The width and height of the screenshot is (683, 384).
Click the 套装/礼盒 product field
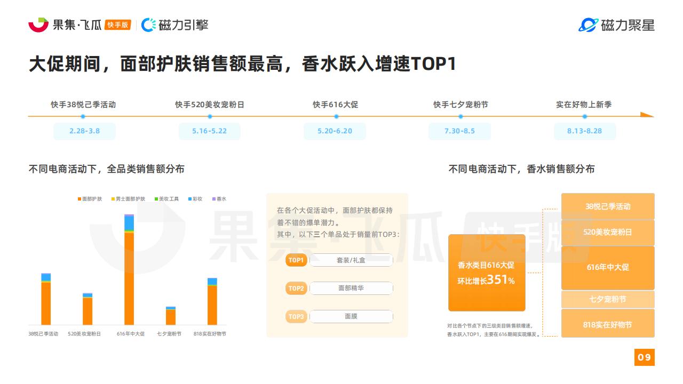coord(351,260)
